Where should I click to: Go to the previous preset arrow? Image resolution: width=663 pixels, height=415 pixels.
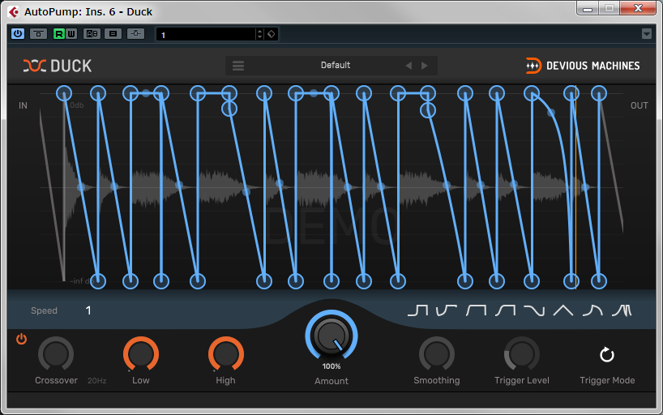pos(408,66)
